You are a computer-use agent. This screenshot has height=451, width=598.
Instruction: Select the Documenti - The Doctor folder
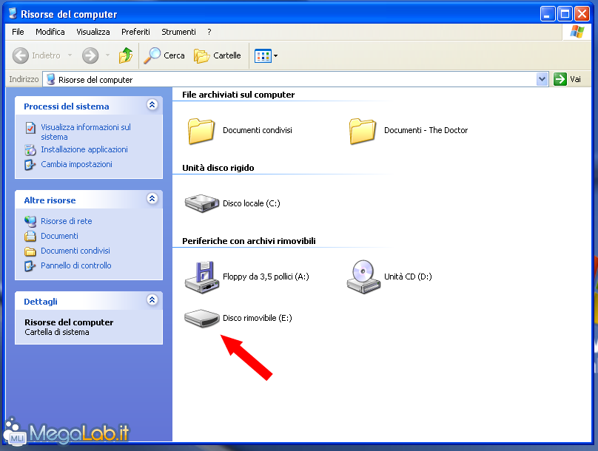408,131
